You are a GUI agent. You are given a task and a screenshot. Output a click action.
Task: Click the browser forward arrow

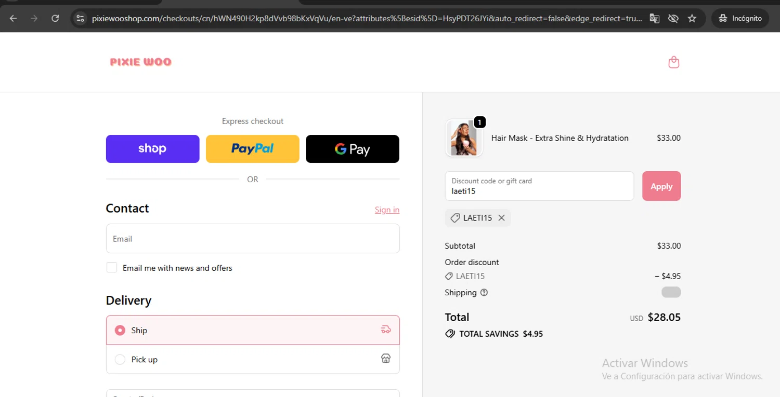coord(34,18)
